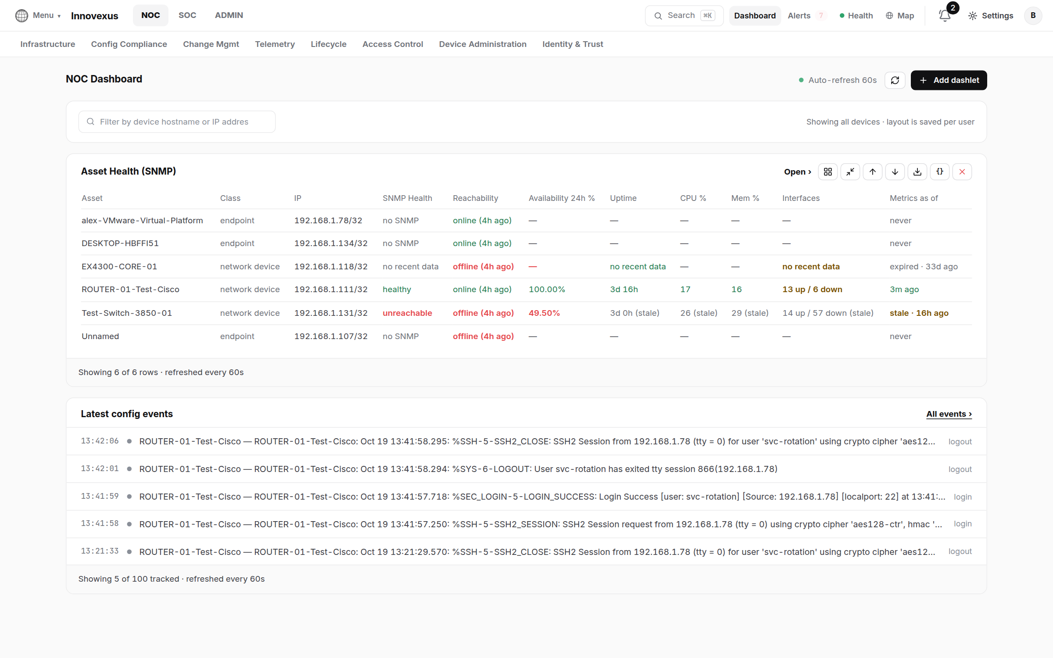Switch to the SOC tab
Image resolution: width=1053 pixels, height=658 pixels.
coord(187,15)
